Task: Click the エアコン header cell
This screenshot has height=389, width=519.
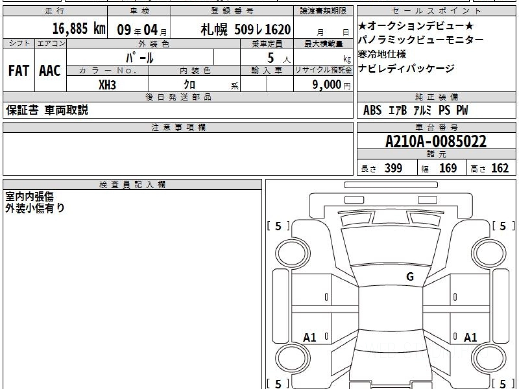Action: (51, 44)
